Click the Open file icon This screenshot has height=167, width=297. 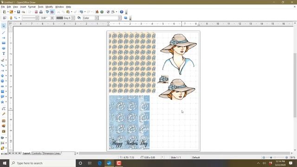coord(11,12)
